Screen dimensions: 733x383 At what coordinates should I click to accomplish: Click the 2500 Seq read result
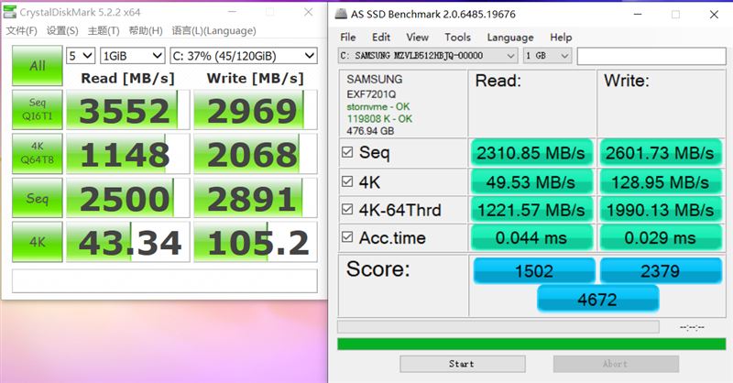pyautogui.click(x=127, y=198)
